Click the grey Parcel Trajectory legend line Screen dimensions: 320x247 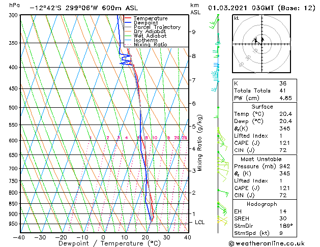pos(128,27)
